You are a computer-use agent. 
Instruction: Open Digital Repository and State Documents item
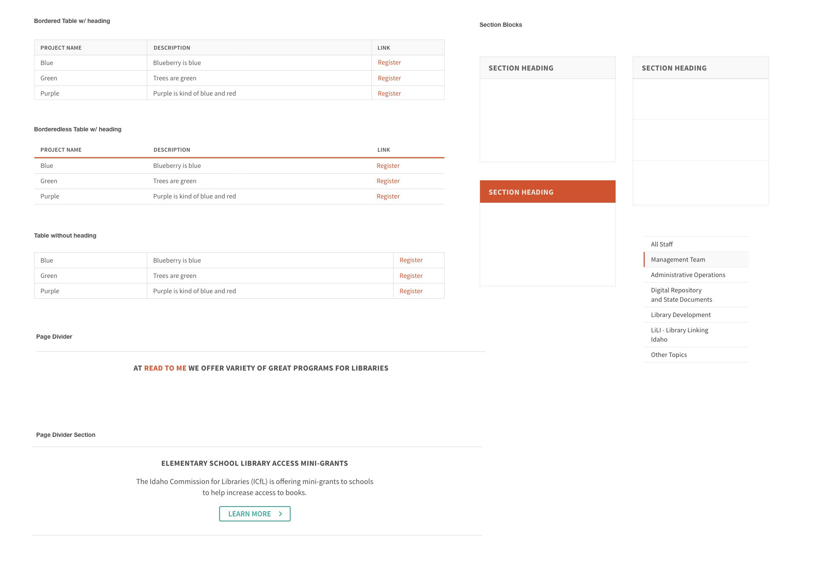point(696,295)
